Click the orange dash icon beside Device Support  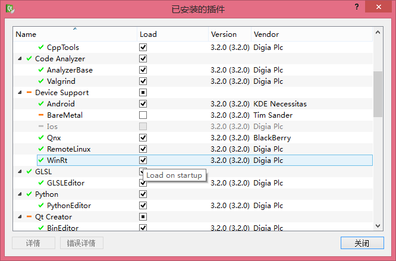click(x=29, y=92)
